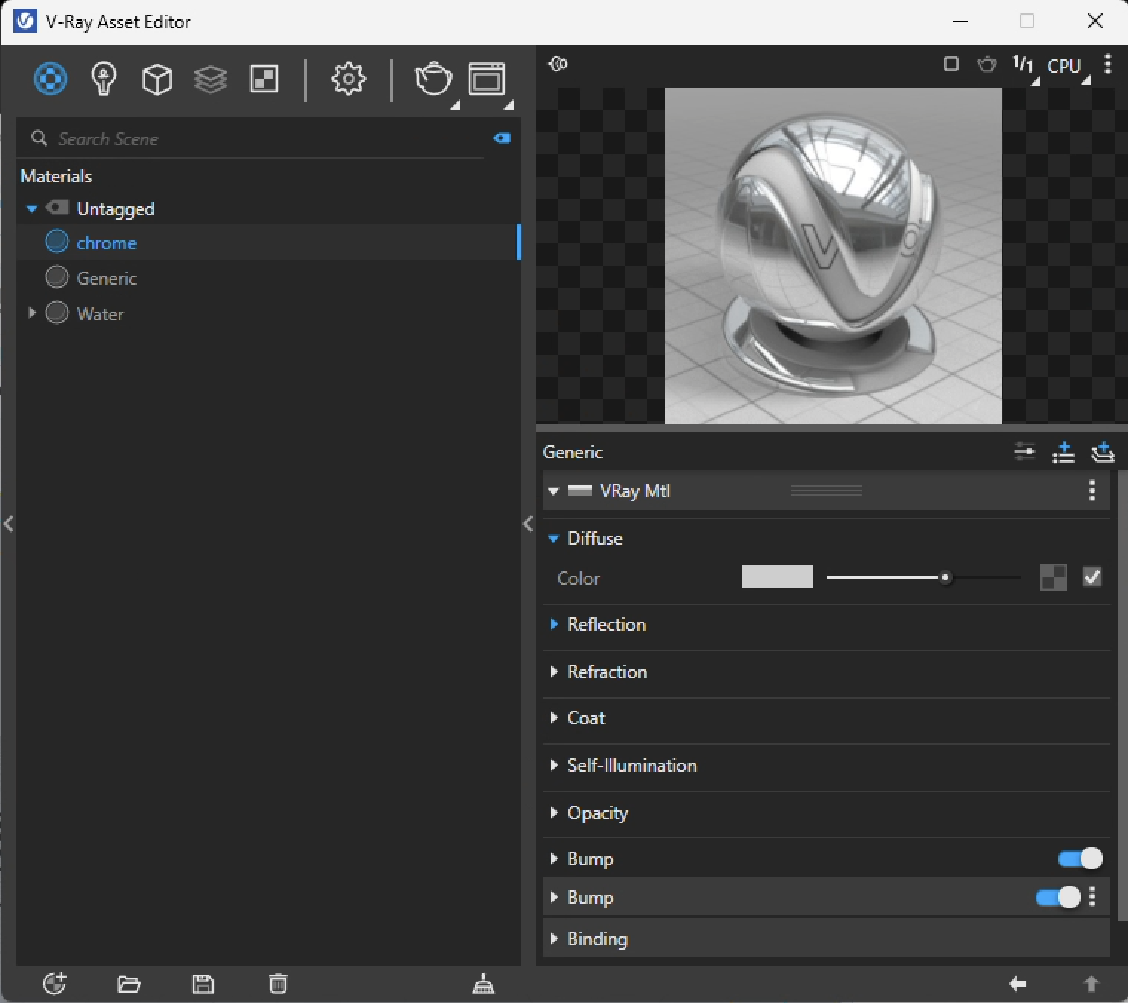Expand the Reflection section
The width and height of the screenshot is (1128, 1003).
(x=554, y=624)
